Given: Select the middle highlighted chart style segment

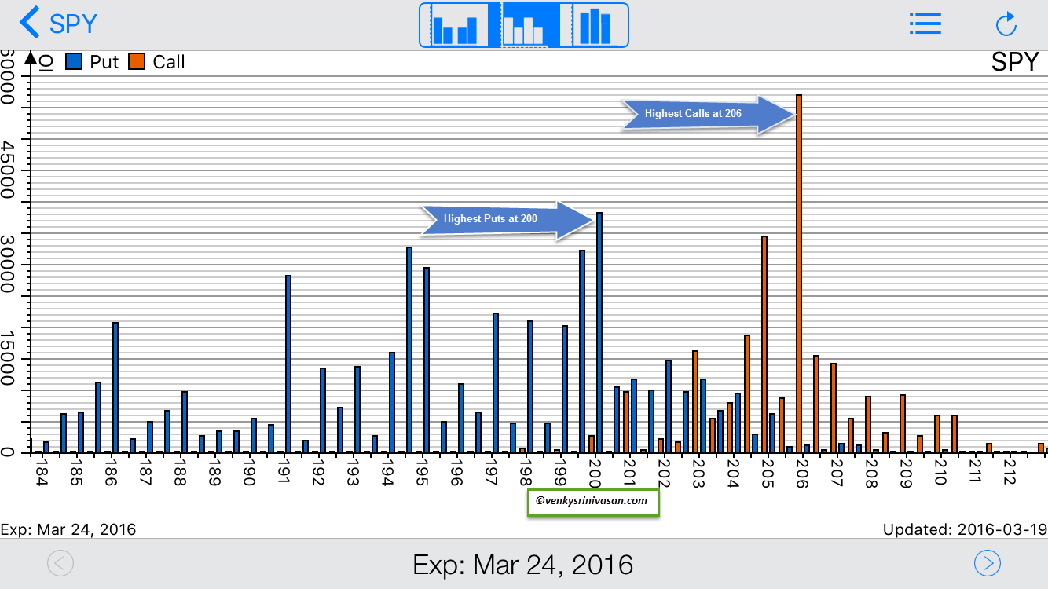Looking at the screenshot, I should (524, 25).
